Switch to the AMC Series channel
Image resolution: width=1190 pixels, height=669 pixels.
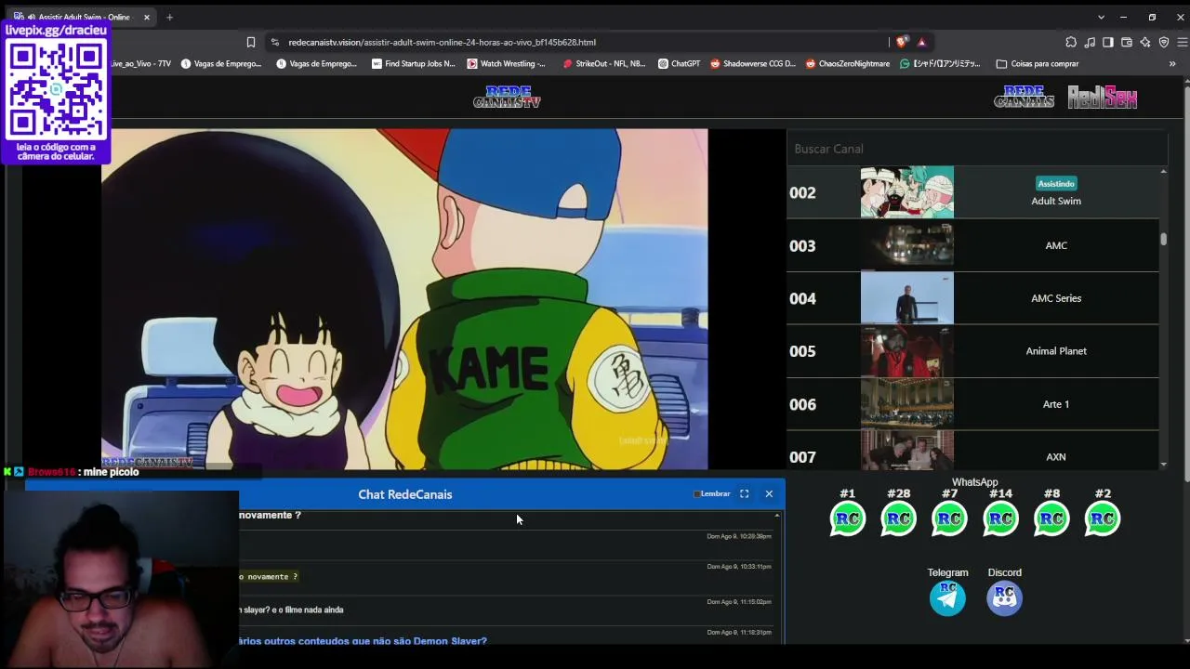coord(972,298)
